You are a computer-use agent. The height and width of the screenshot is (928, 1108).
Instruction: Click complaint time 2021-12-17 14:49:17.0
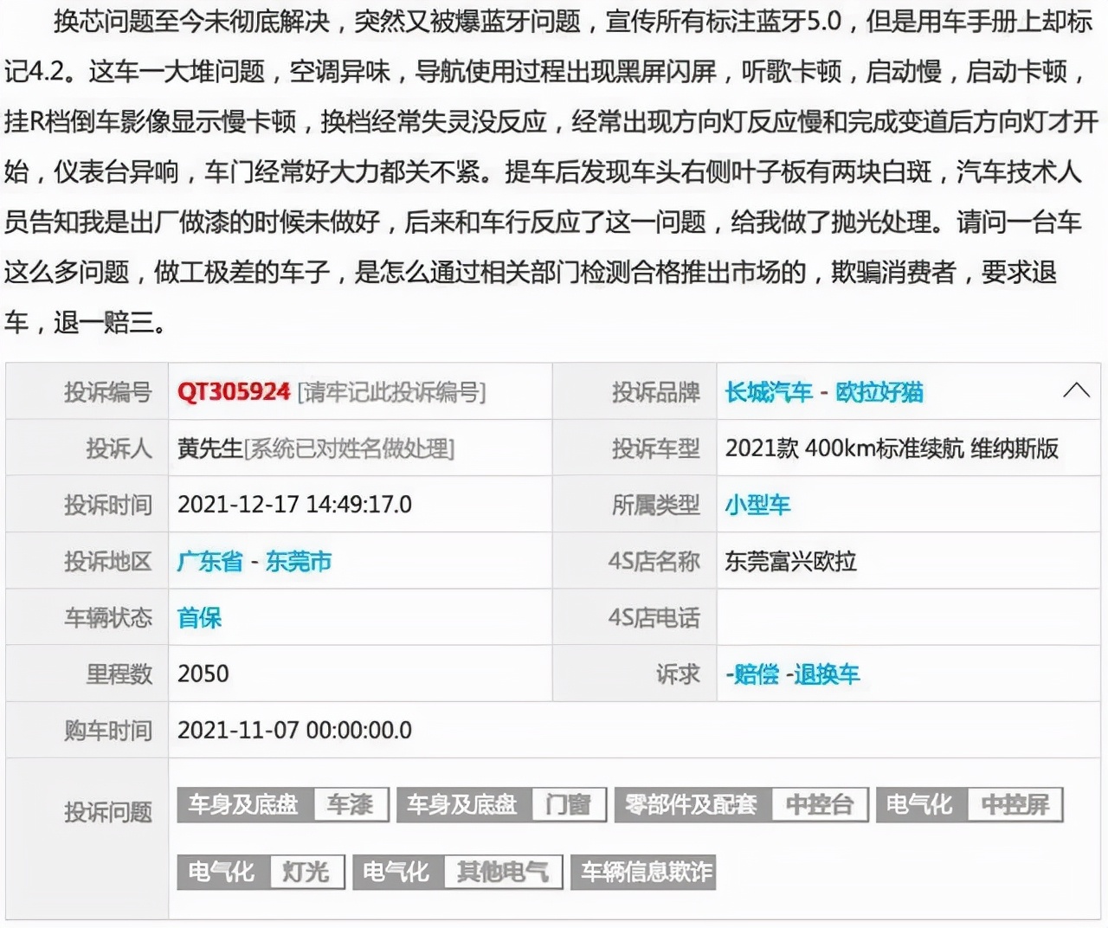click(294, 505)
